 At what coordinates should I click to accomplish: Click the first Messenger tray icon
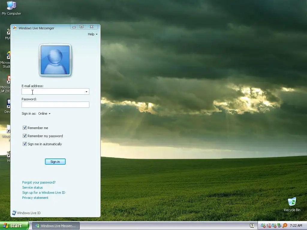click(263, 226)
